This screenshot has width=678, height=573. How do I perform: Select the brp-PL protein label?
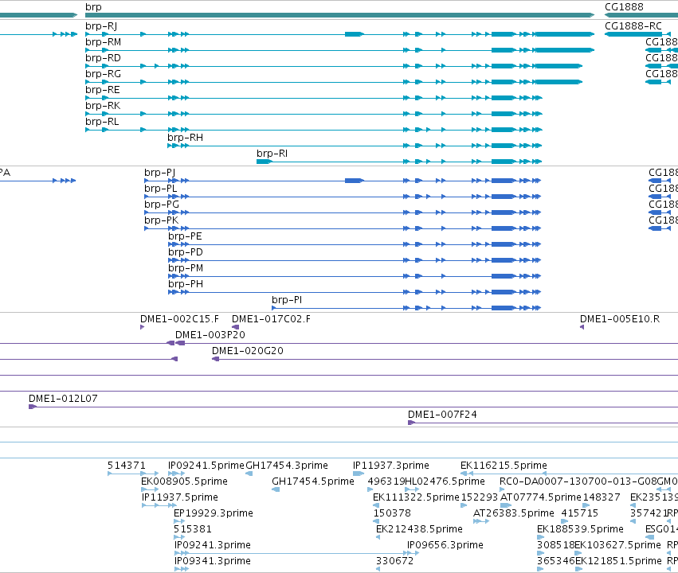pyautogui.click(x=160, y=189)
